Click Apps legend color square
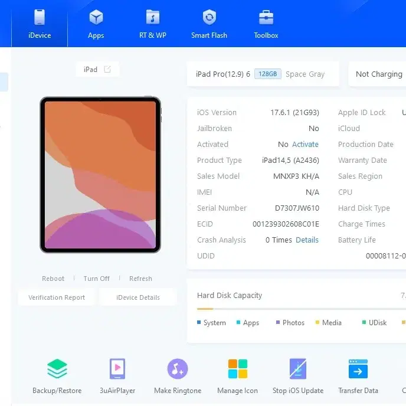Viewport: 406px width, 406px height. [238, 322]
